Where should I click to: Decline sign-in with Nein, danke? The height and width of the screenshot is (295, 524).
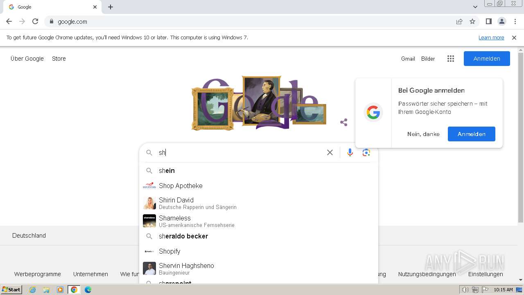423,134
